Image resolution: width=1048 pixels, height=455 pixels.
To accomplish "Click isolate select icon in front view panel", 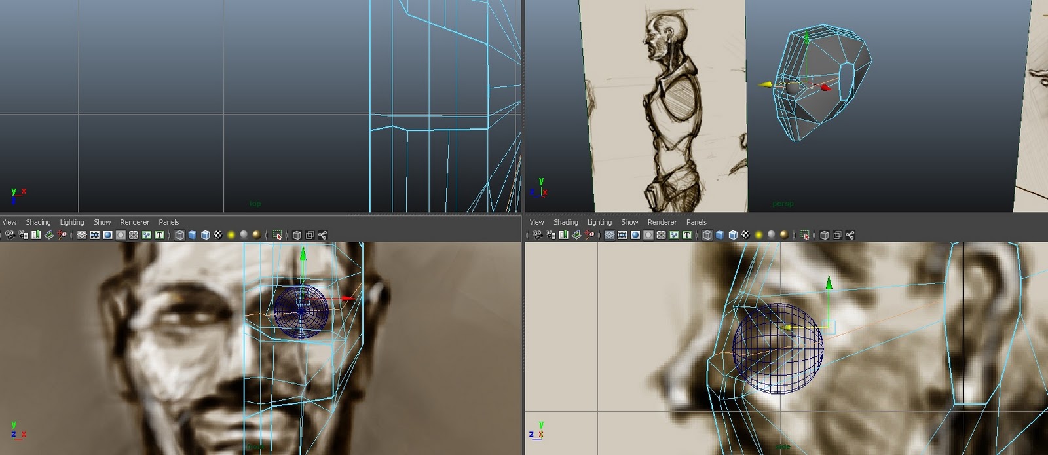I will point(277,235).
